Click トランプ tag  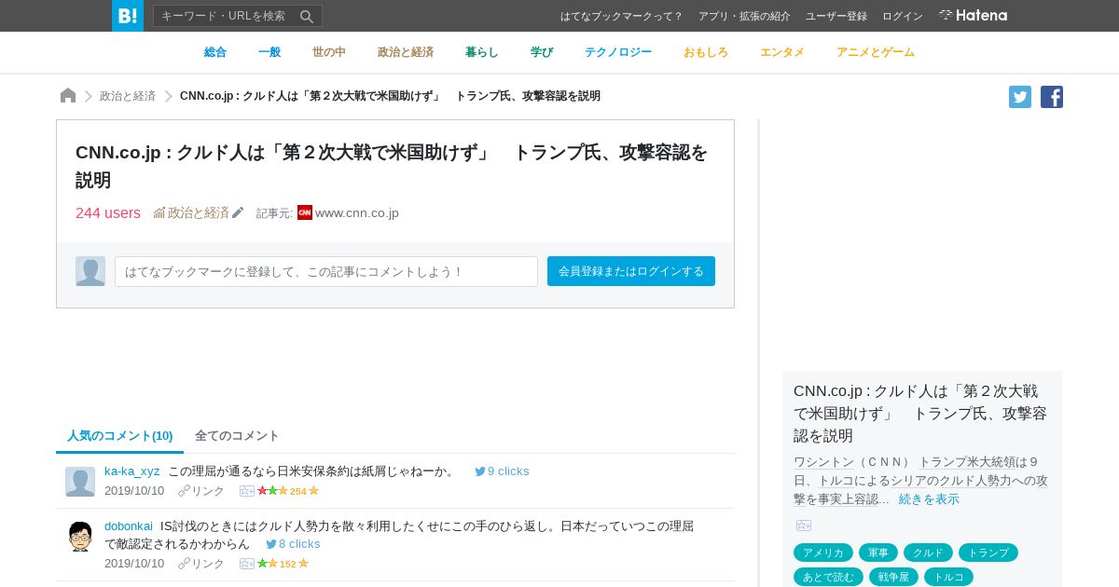[988, 553]
